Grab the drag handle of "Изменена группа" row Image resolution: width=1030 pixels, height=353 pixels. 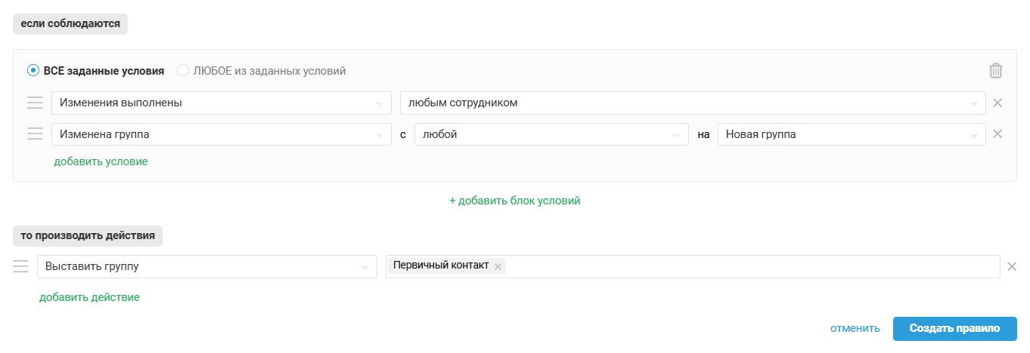pyautogui.click(x=35, y=134)
